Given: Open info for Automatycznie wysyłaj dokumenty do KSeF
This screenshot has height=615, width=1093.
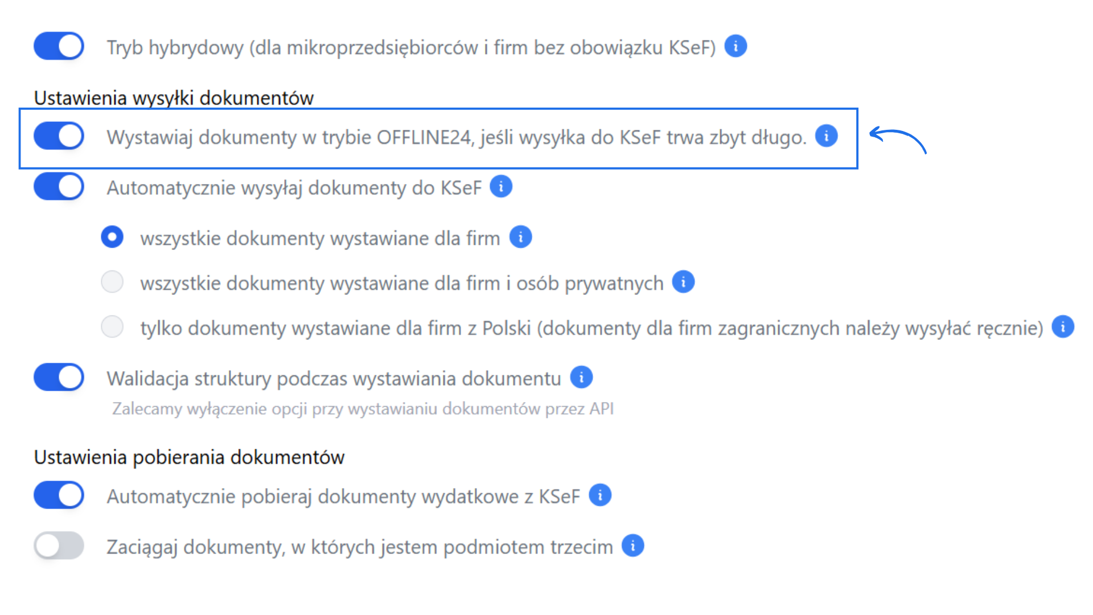Looking at the screenshot, I should click(x=500, y=186).
